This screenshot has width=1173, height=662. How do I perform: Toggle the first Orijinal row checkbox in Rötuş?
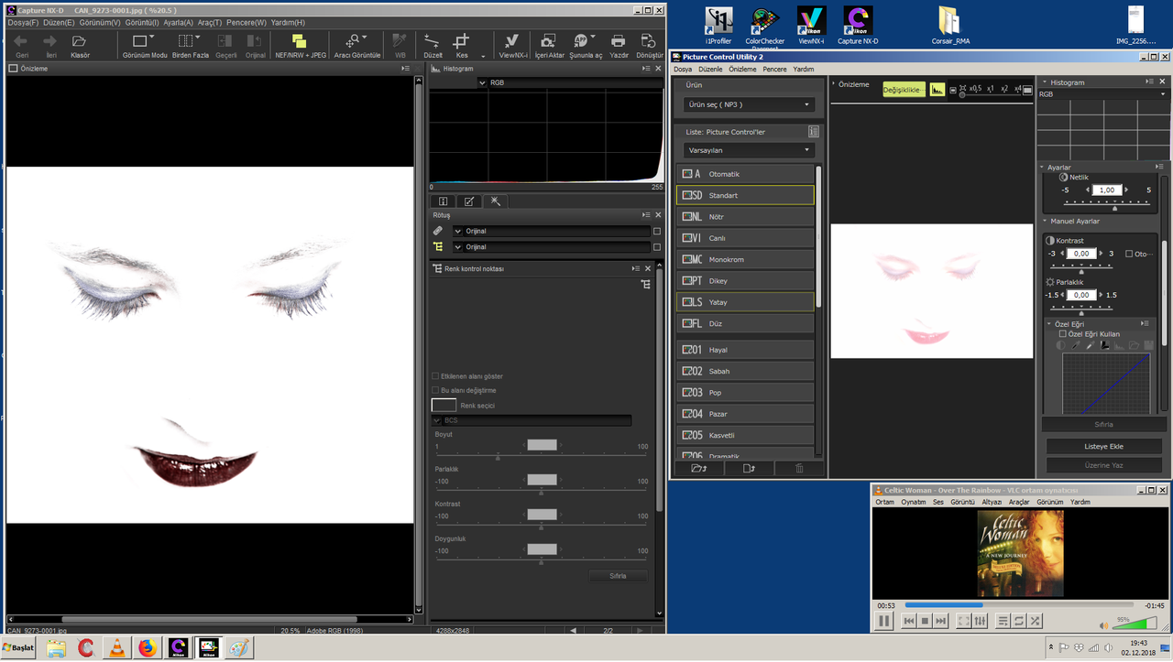tap(657, 231)
